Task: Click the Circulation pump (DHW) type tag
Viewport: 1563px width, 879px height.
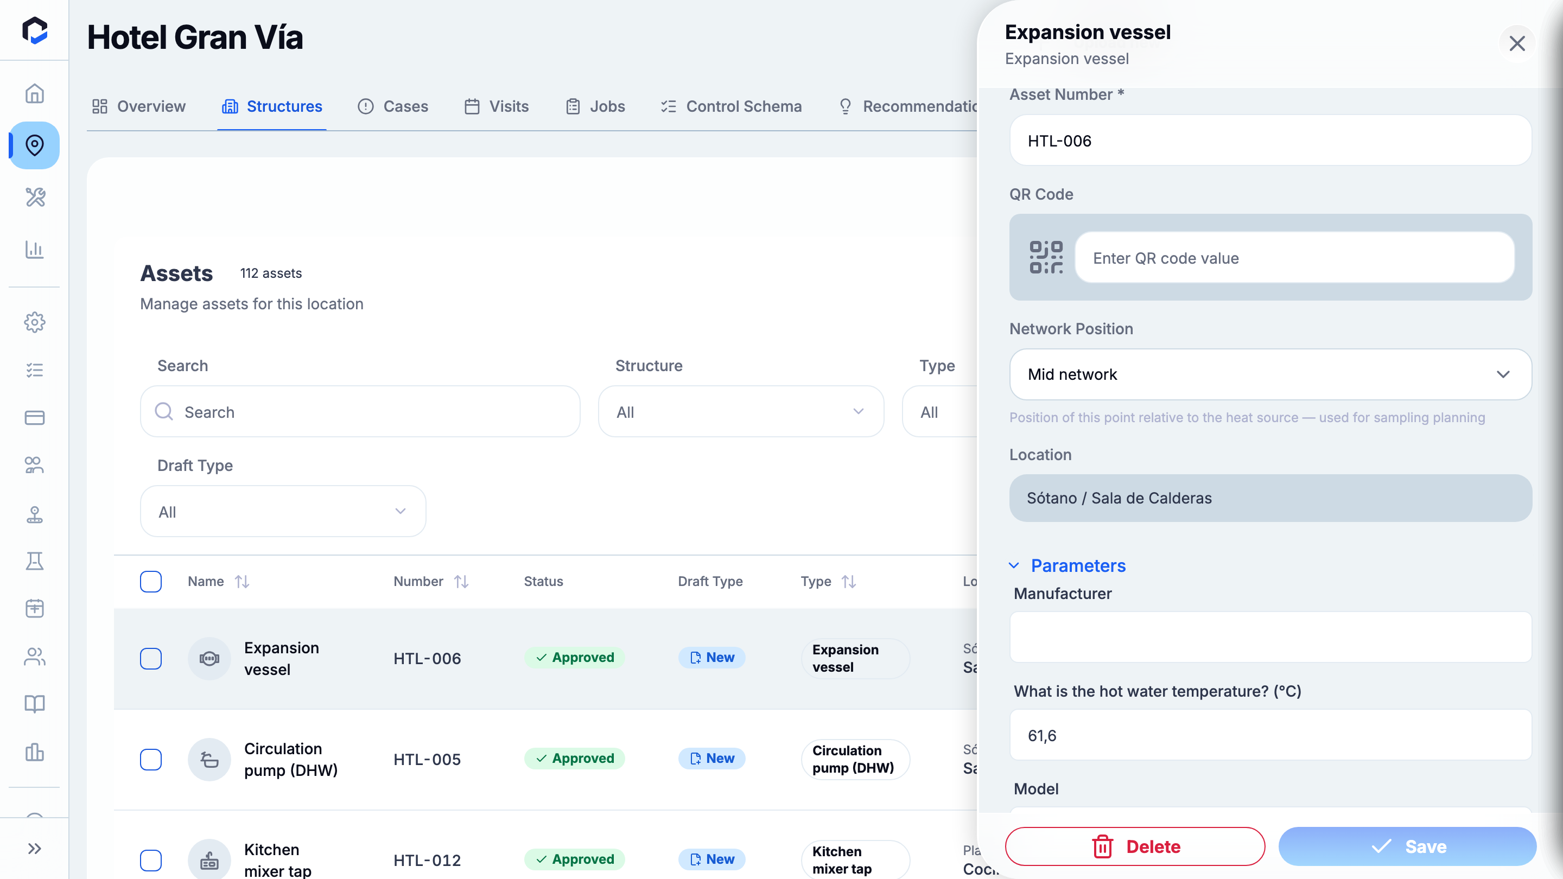Action: 855,759
